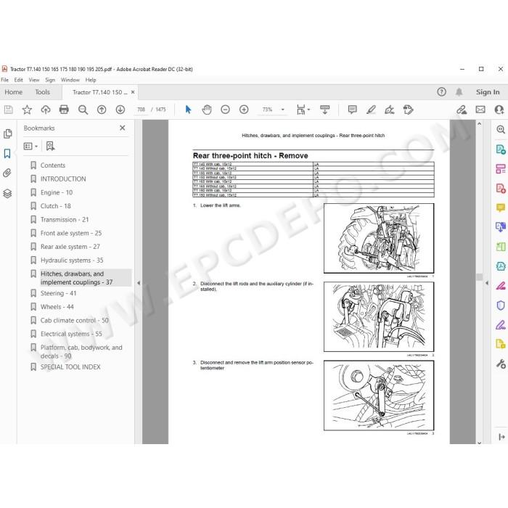Screen dimensions: 508x508
Task: Click the page number input field
Action: coord(141,110)
